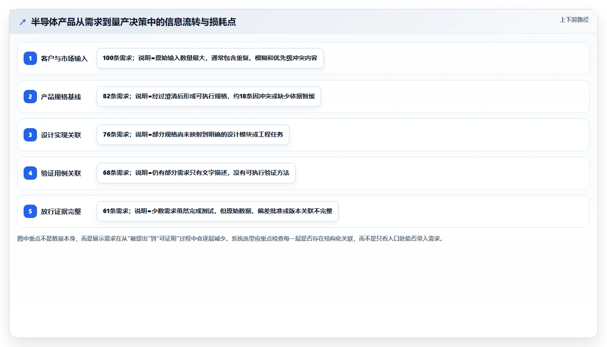Click step badge number 1
The image size is (607, 347).
click(x=30, y=58)
